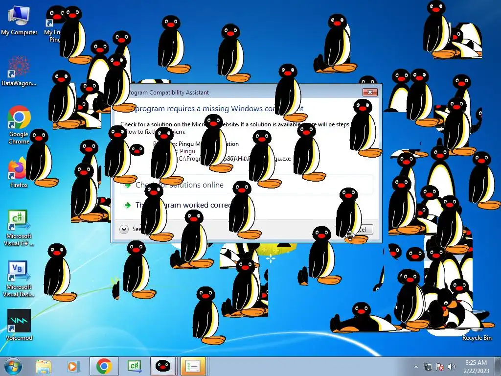The image size is (501, 376).
Task: Open the Microsoft Visual Basic desktop shortcut
Action: (19, 279)
